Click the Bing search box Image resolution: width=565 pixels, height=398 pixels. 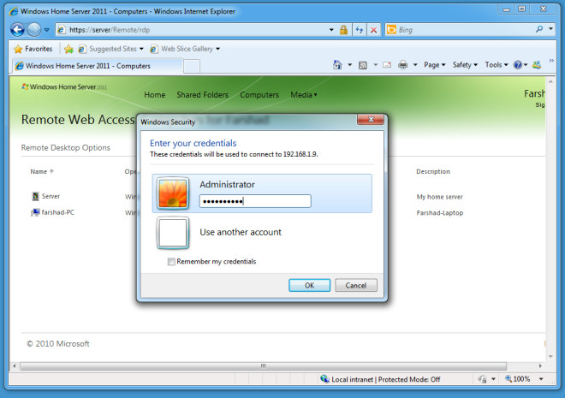coord(460,30)
